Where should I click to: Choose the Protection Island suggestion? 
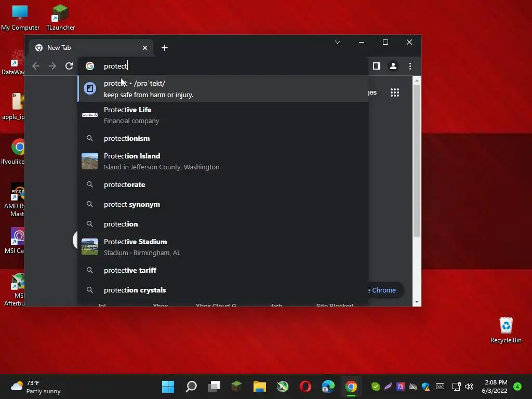coord(223,161)
